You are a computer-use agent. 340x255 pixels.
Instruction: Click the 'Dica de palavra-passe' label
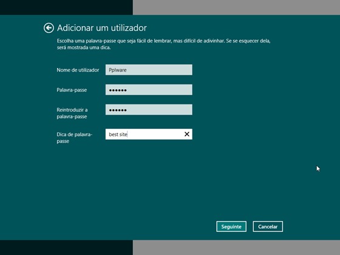[74, 138]
